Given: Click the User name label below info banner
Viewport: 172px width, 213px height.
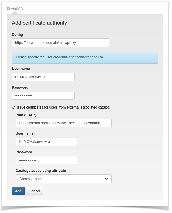Looking at the screenshot, I should pyautogui.click(x=21, y=69).
